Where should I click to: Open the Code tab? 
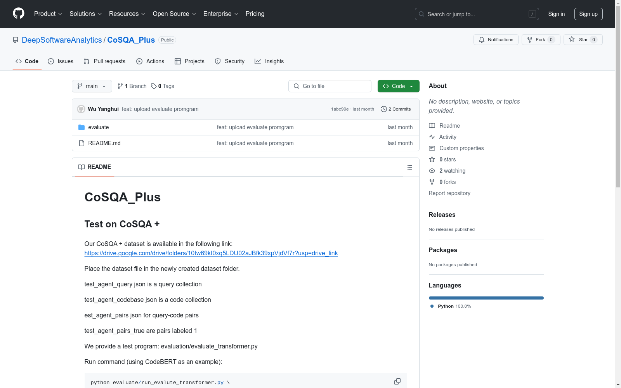pos(27,61)
